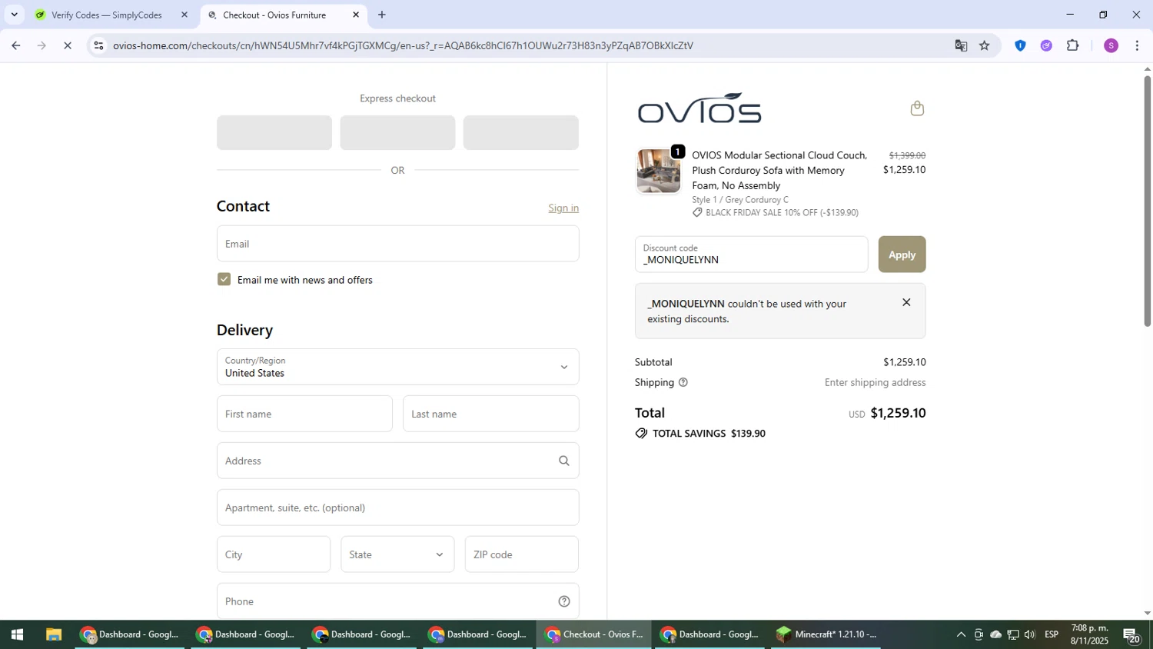Switch to first Dashboard Chrome taskbar window

point(130,634)
